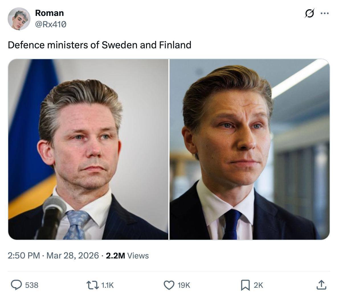Like the post with the heart icon
Viewport: 339px width, 298px height.
(169, 285)
